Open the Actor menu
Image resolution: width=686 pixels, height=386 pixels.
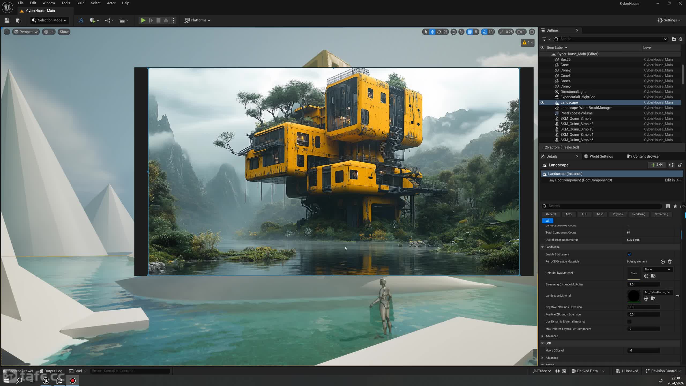[x=111, y=3]
